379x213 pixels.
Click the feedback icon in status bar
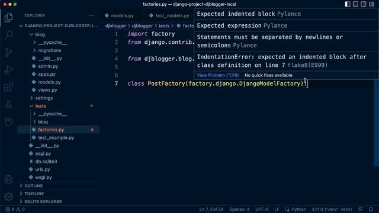pyautogui.click(x=361, y=209)
